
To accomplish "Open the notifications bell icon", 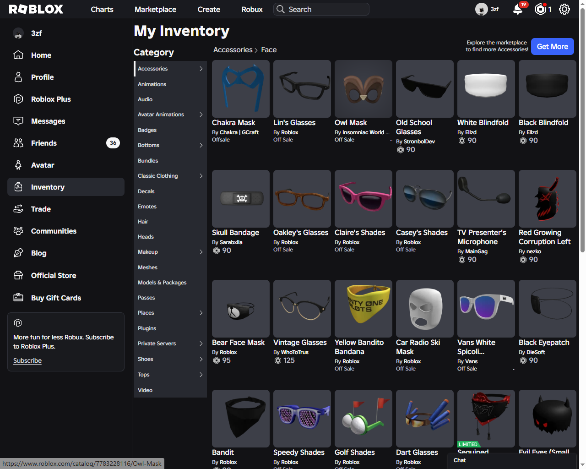I will pyautogui.click(x=518, y=9).
